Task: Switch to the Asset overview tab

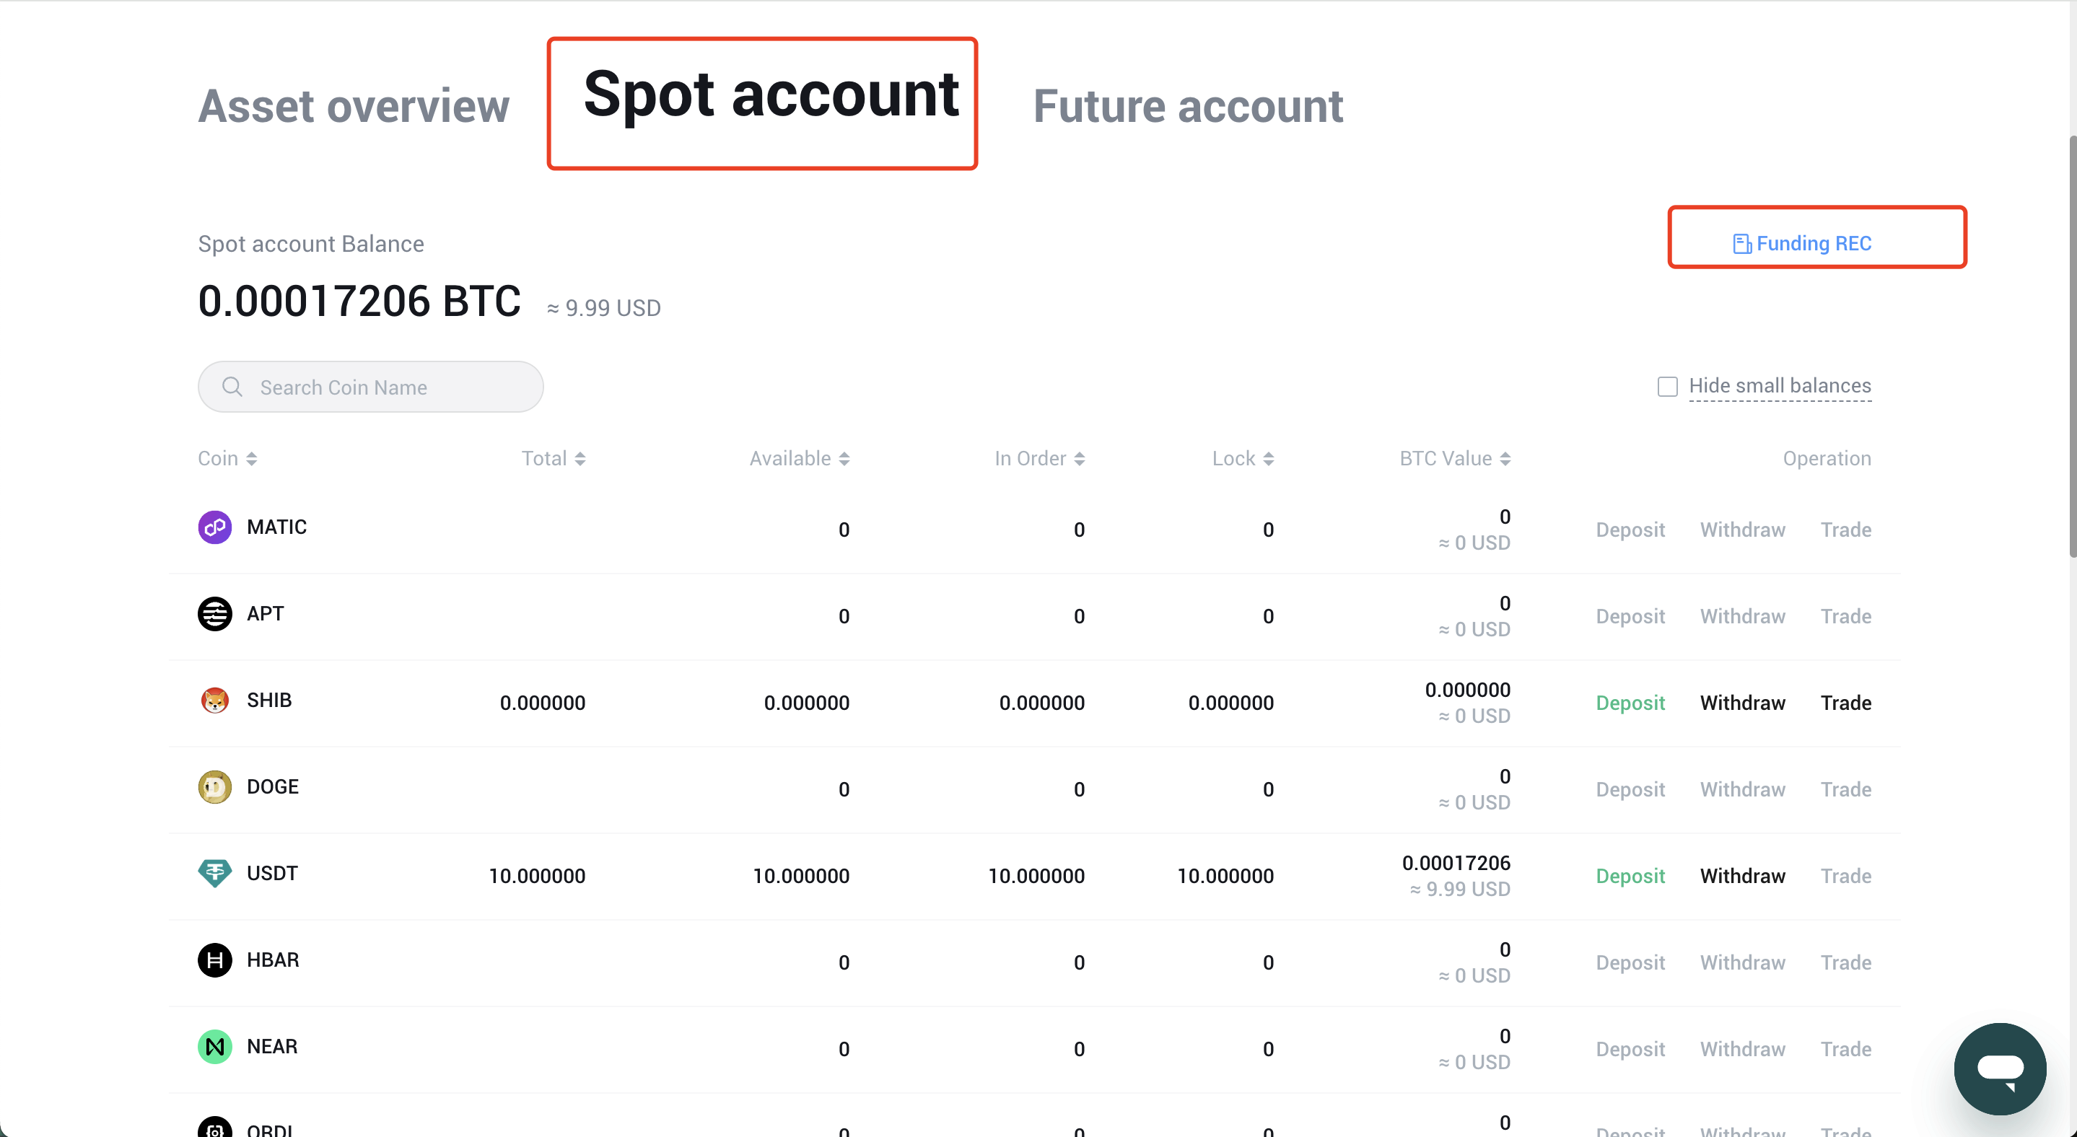Action: [x=353, y=106]
